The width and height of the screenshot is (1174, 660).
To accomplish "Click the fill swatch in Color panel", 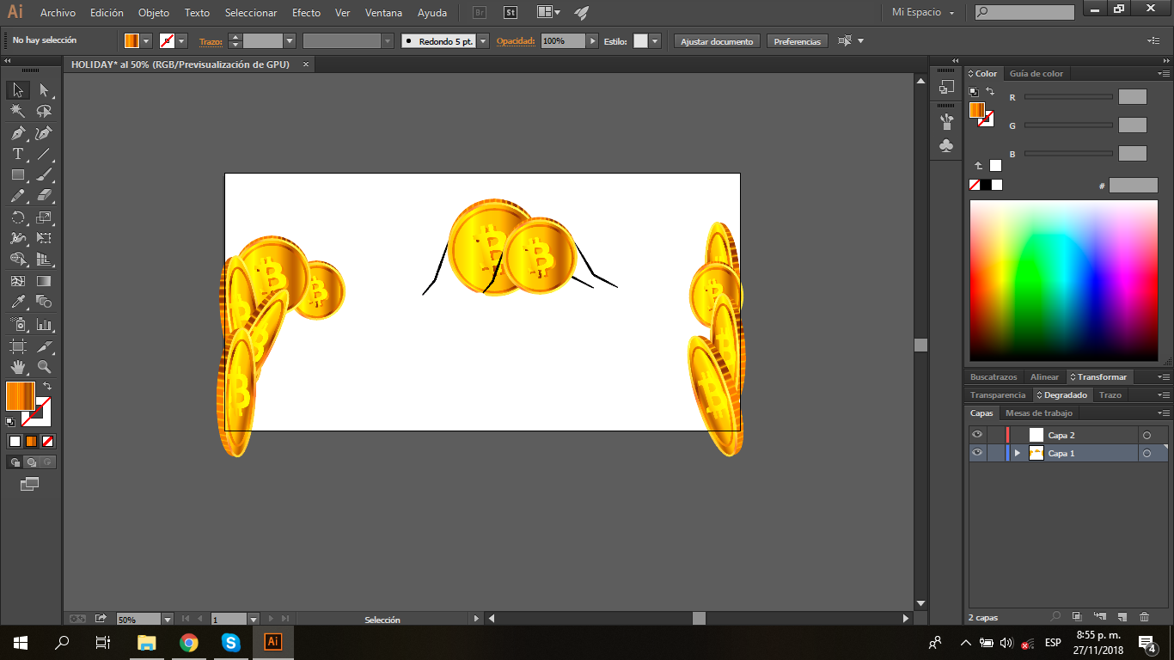I will point(977,110).
